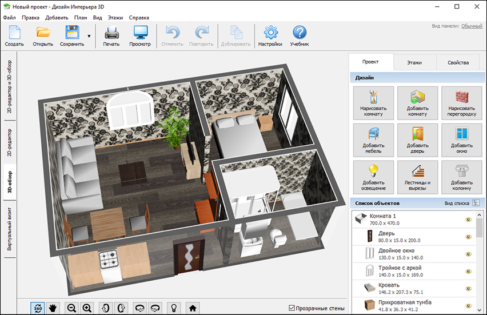Open the Учебник tutorial

pyautogui.click(x=300, y=35)
